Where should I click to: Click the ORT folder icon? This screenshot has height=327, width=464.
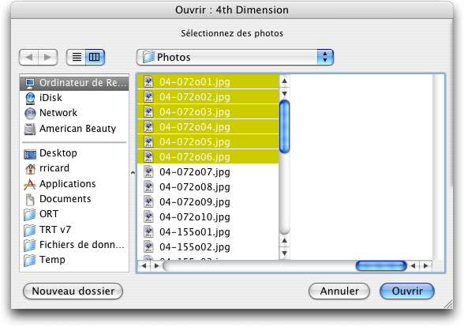[x=30, y=215]
